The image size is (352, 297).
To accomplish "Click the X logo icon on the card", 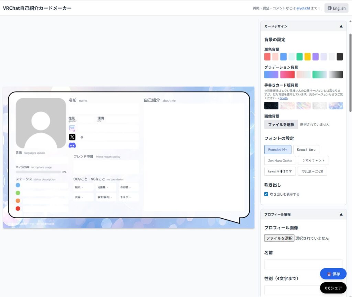I will [72, 137].
